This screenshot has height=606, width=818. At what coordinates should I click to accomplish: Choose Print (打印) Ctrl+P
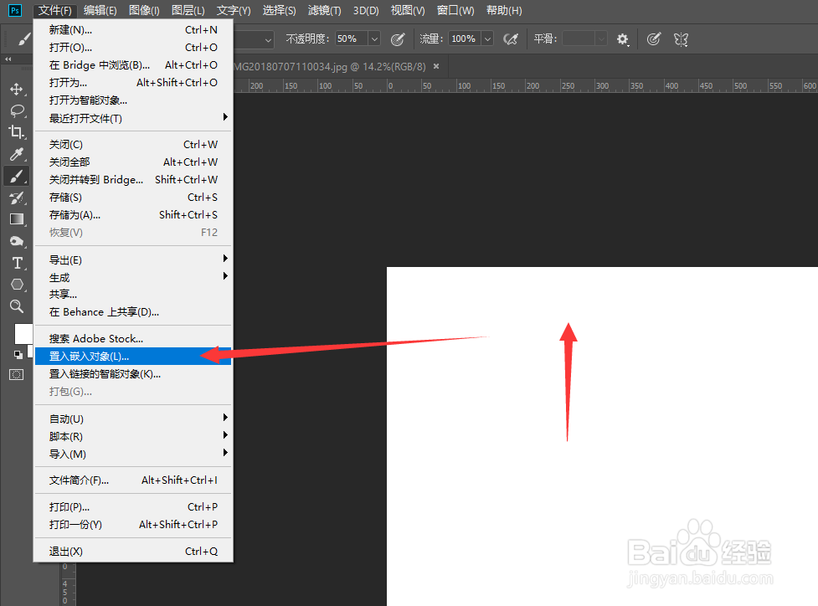(x=133, y=507)
